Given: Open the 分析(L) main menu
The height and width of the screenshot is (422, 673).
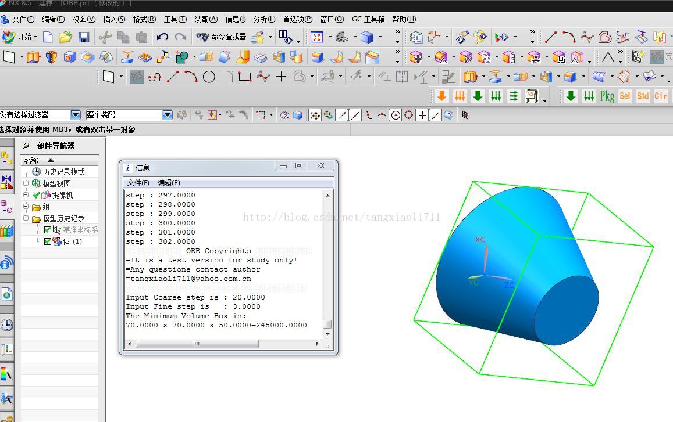Looking at the screenshot, I should pos(265,19).
